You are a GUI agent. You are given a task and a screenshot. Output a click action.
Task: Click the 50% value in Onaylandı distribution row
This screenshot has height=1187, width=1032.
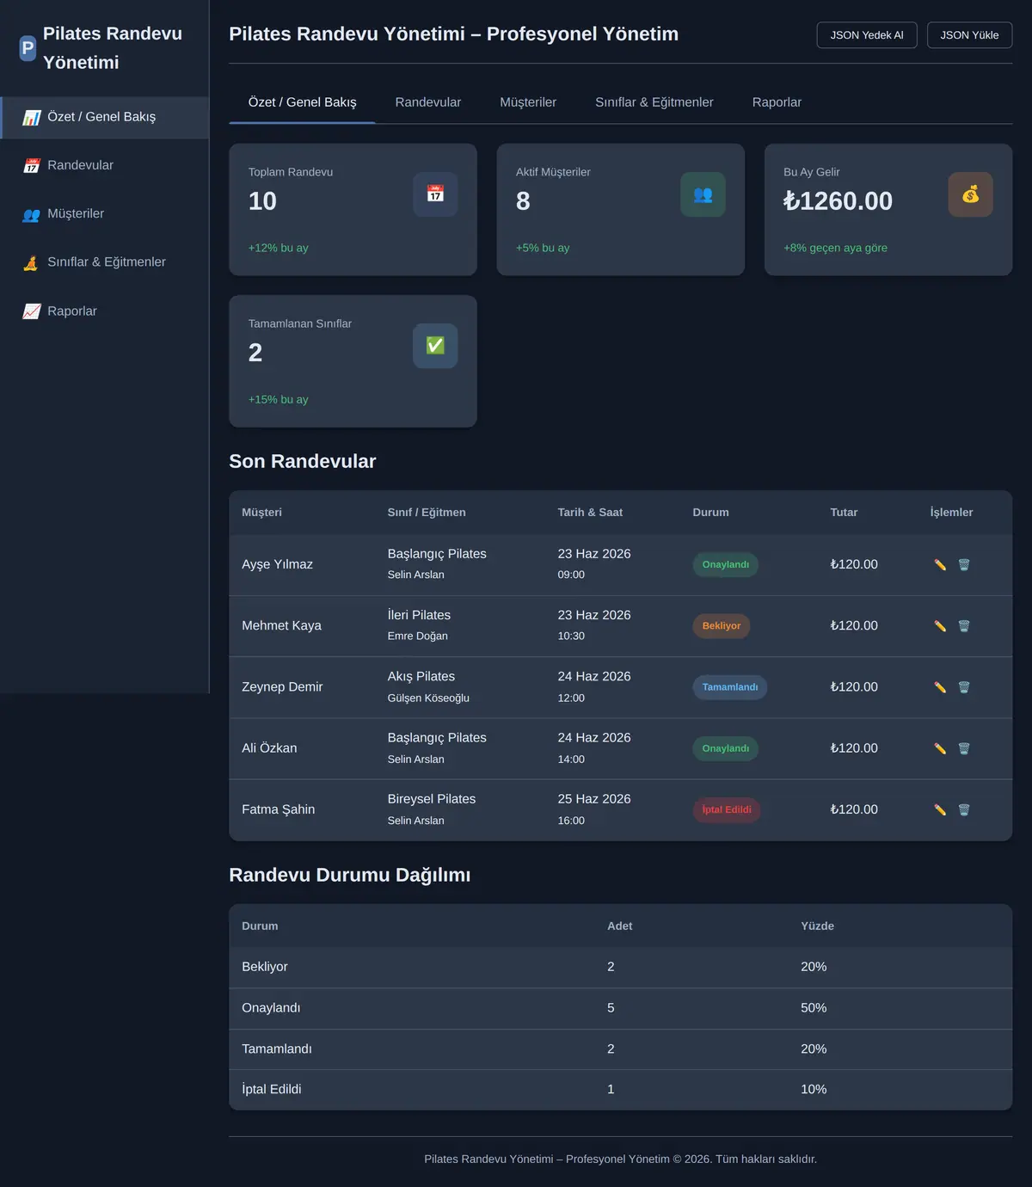pos(814,1008)
